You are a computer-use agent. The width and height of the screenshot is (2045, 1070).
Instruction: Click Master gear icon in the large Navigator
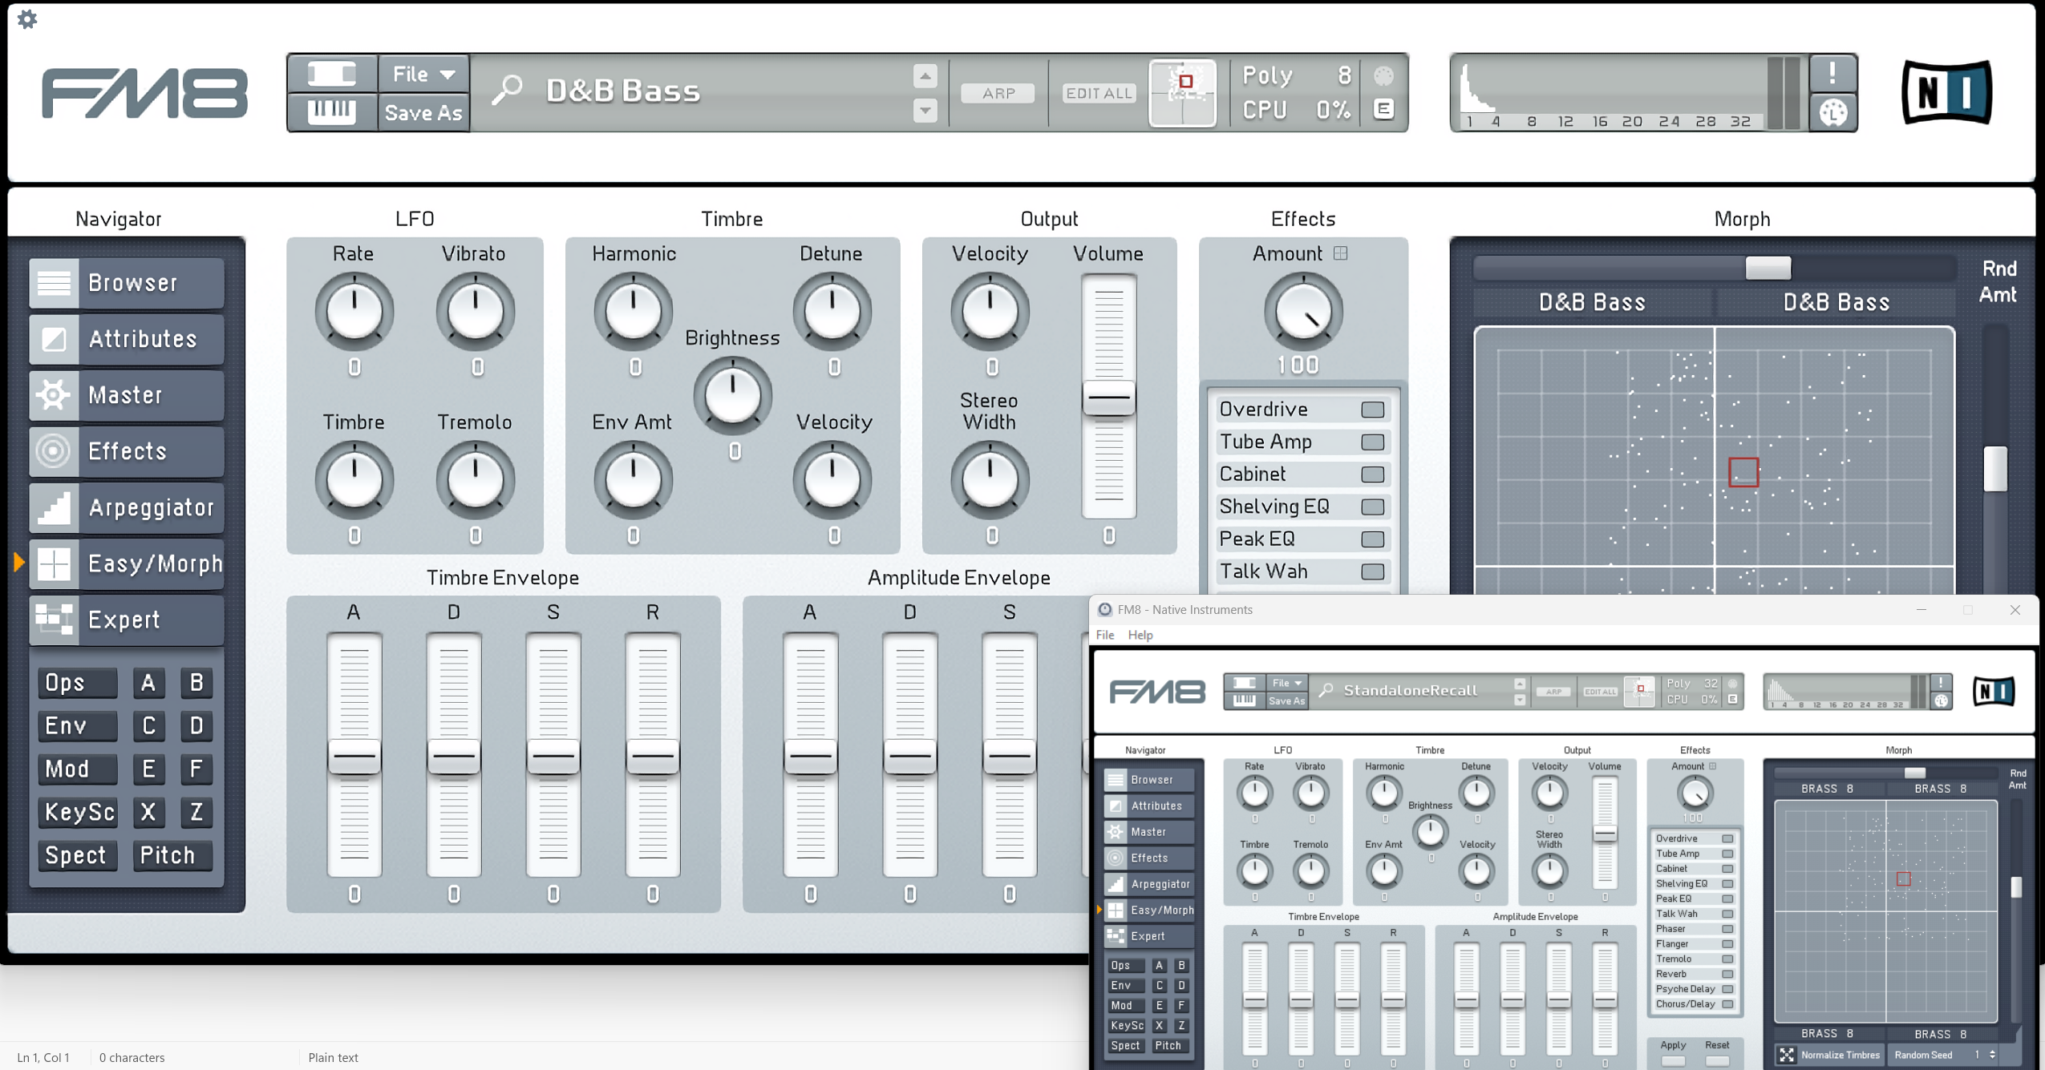(54, 395)
